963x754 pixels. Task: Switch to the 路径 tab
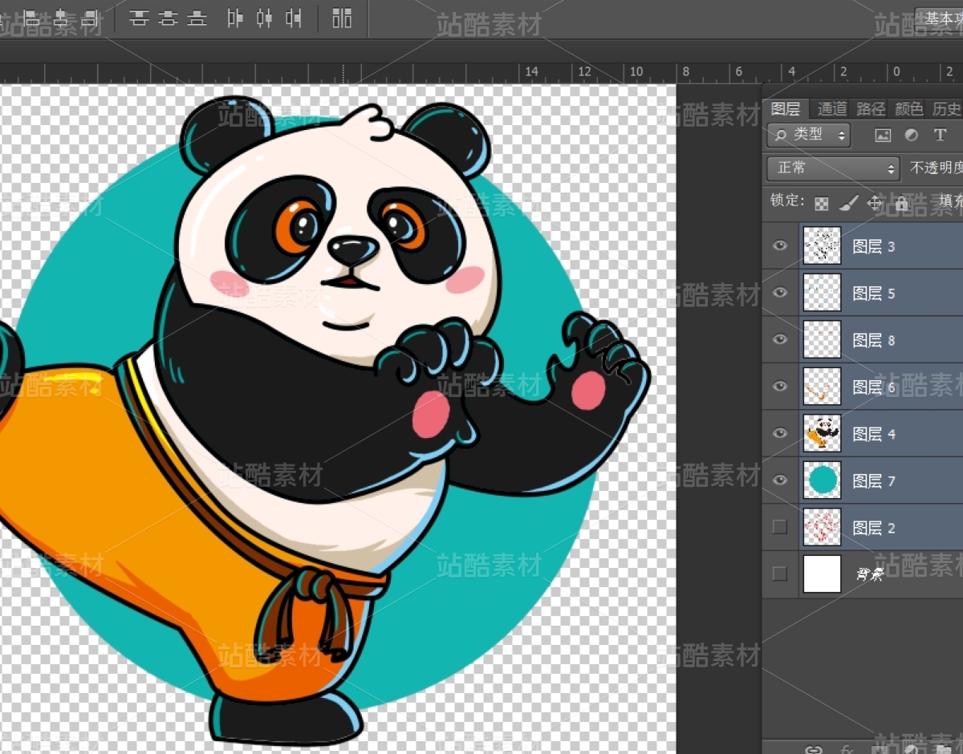(x=871, y=108)
